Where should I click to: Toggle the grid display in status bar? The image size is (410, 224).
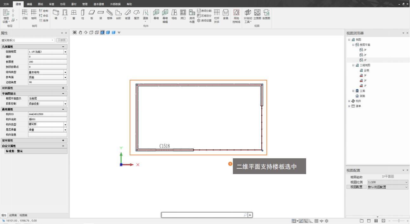click(316, 221)
